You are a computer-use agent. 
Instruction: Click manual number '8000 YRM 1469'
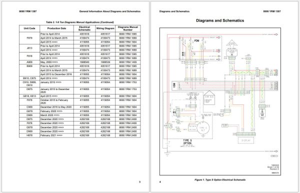[128, 62]
